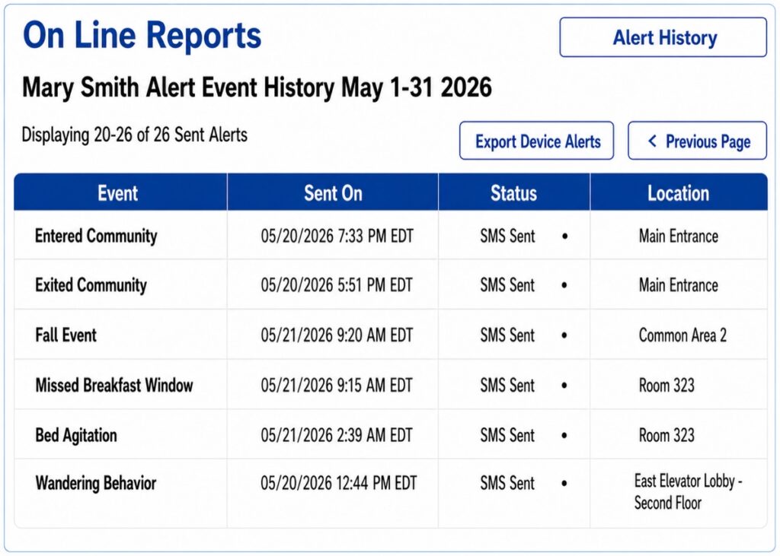780x556 pixels.
Task: Go to Previous Page
Action: point(698,141)
